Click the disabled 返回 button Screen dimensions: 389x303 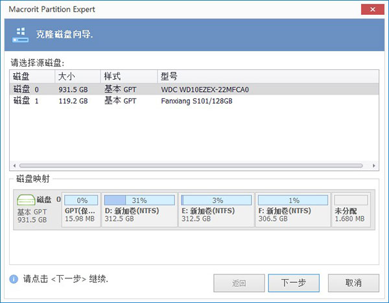tap(239, 283)
